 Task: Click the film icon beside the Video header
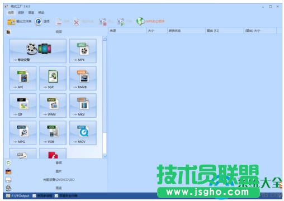(8, 32)
